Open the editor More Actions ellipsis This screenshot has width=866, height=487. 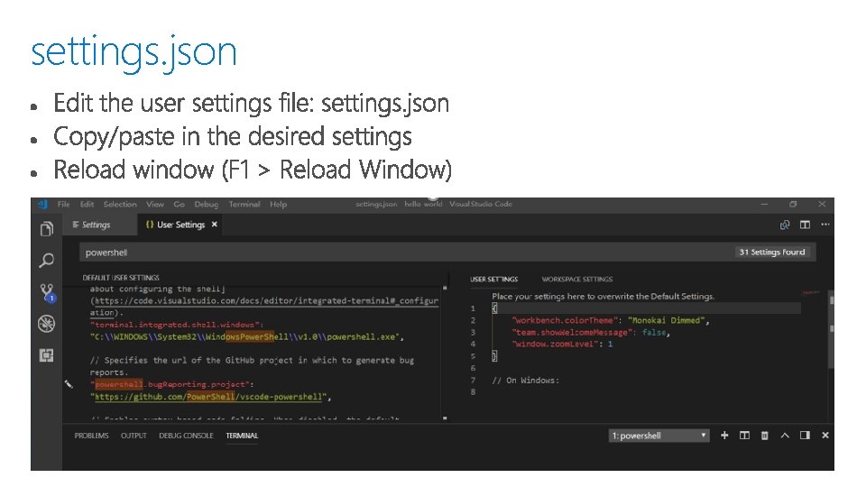(825, 225)
